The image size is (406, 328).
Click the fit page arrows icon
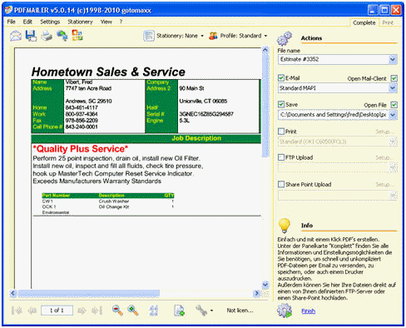pyautogui.click(x=153, y=311)
